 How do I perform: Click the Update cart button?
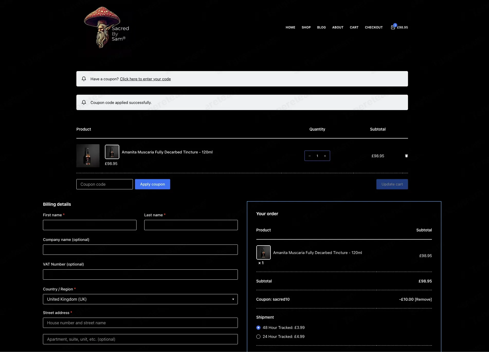pyautogui.click(x=392, y=184)
